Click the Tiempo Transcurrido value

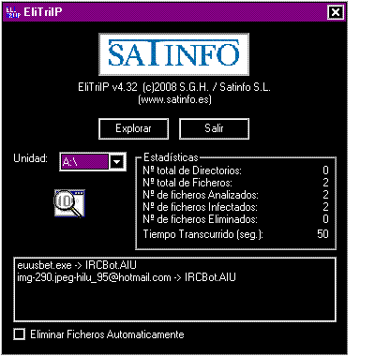(322, 234)
